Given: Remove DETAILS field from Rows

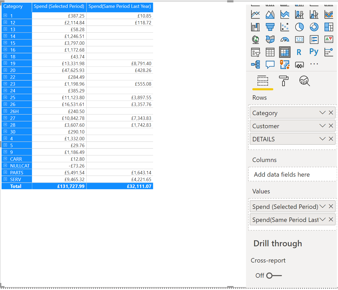Looking at the screenshot, I should [x=331, y=139].
